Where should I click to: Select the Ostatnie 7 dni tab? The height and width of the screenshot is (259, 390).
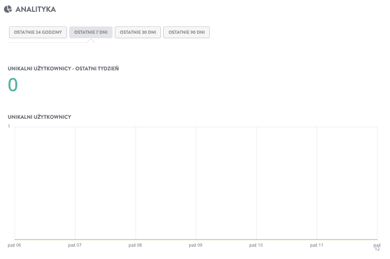pos(91,32)
